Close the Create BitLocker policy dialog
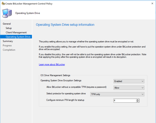 pos(152,4)
